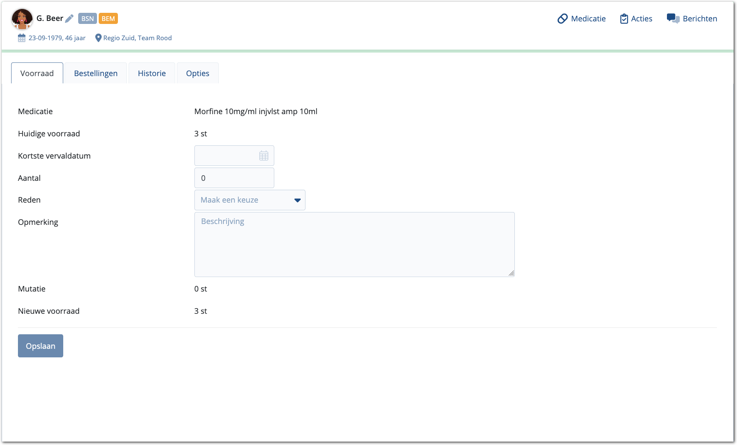Image resolution: width=737 pixels, height=445 pixels.
Task: Grab the Opmerking textarea resize handle
Action: (x=511, y=273)
